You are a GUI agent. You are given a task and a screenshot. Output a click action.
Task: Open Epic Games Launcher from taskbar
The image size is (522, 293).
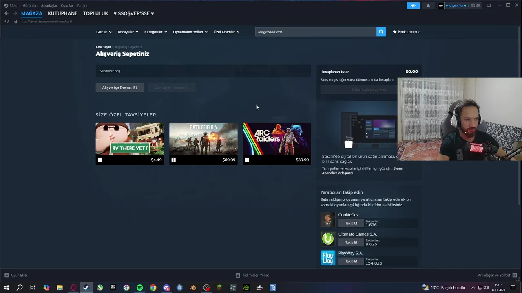(x=113, y=288)
